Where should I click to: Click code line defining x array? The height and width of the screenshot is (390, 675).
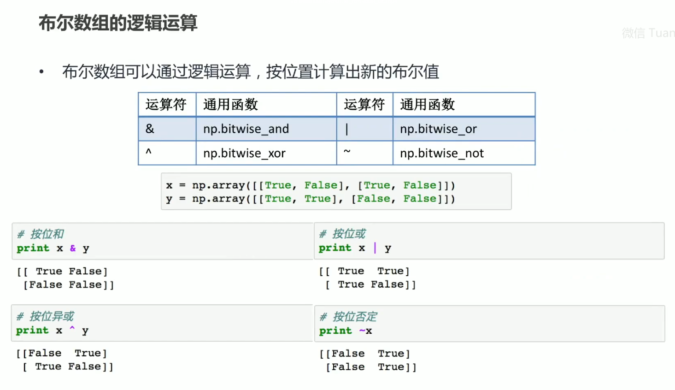point(311,185)
